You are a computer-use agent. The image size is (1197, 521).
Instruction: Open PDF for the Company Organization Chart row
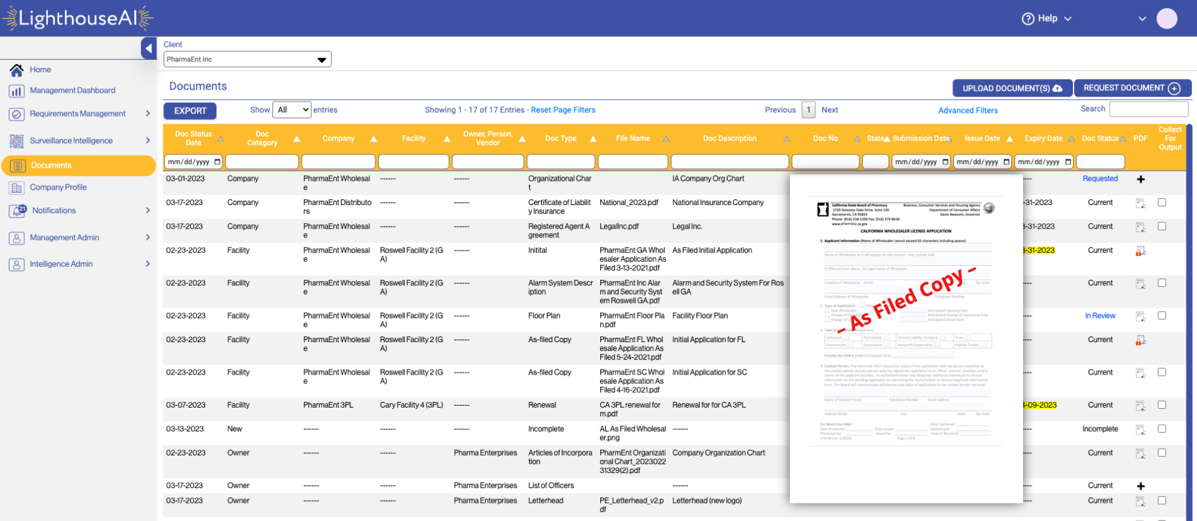(1140, 454)
